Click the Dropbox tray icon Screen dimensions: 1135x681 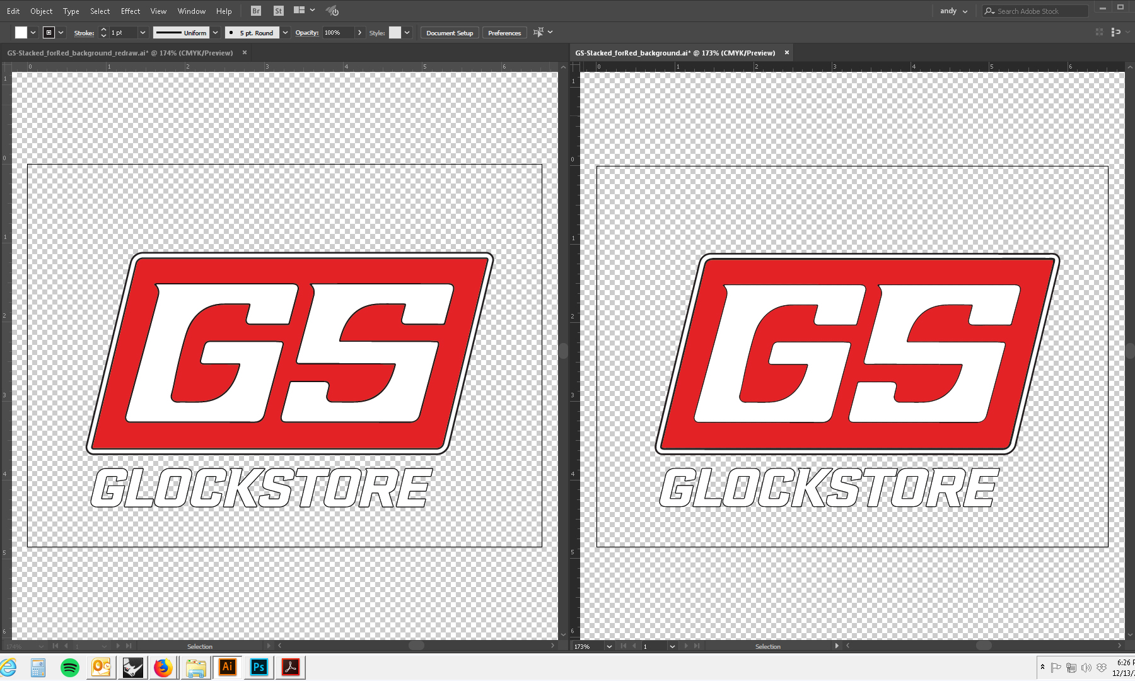click(x=1102, y=668)
